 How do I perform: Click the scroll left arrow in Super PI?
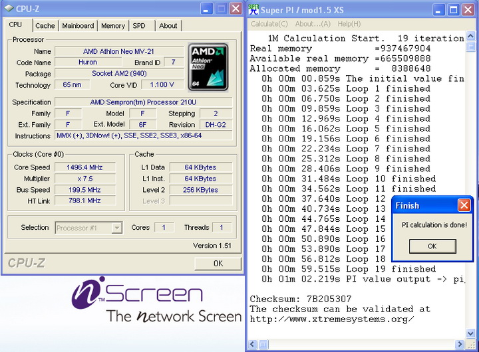click(x=252, y=345)
